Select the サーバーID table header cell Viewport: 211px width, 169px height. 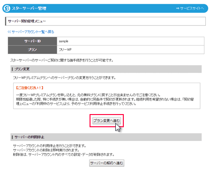(x=32, y=41)
